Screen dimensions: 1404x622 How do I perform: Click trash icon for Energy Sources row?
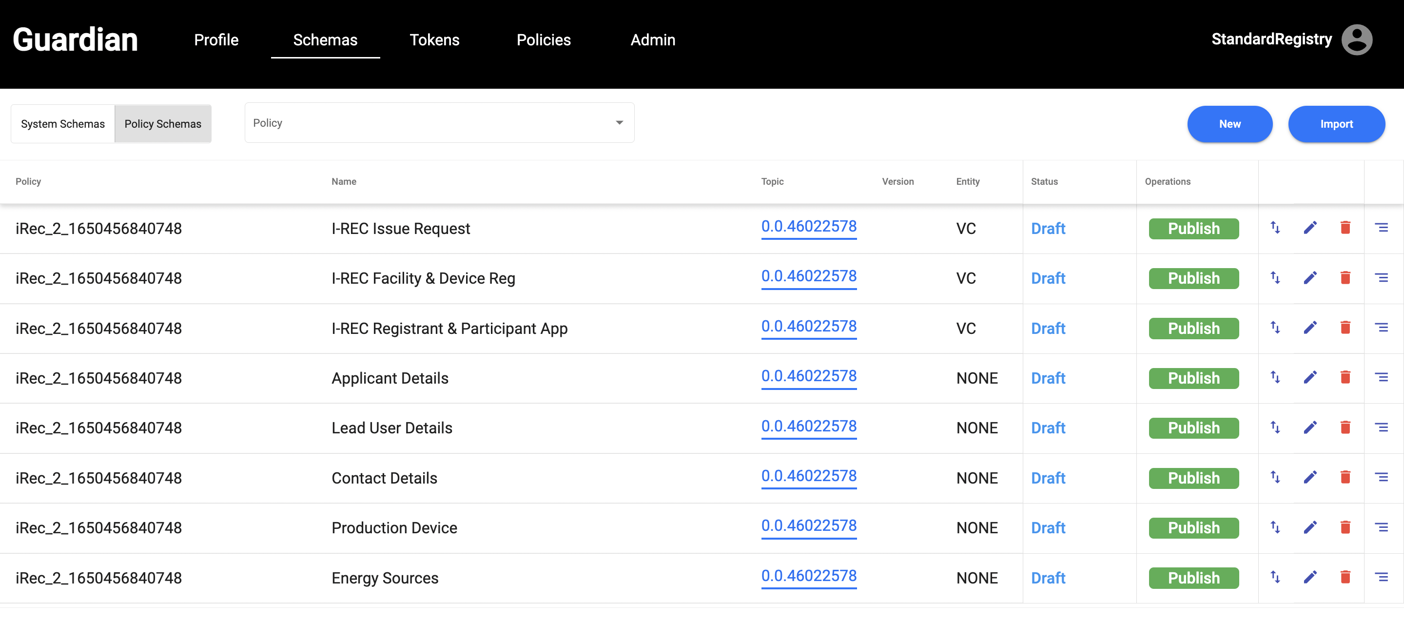click(x=1345, y=577)
